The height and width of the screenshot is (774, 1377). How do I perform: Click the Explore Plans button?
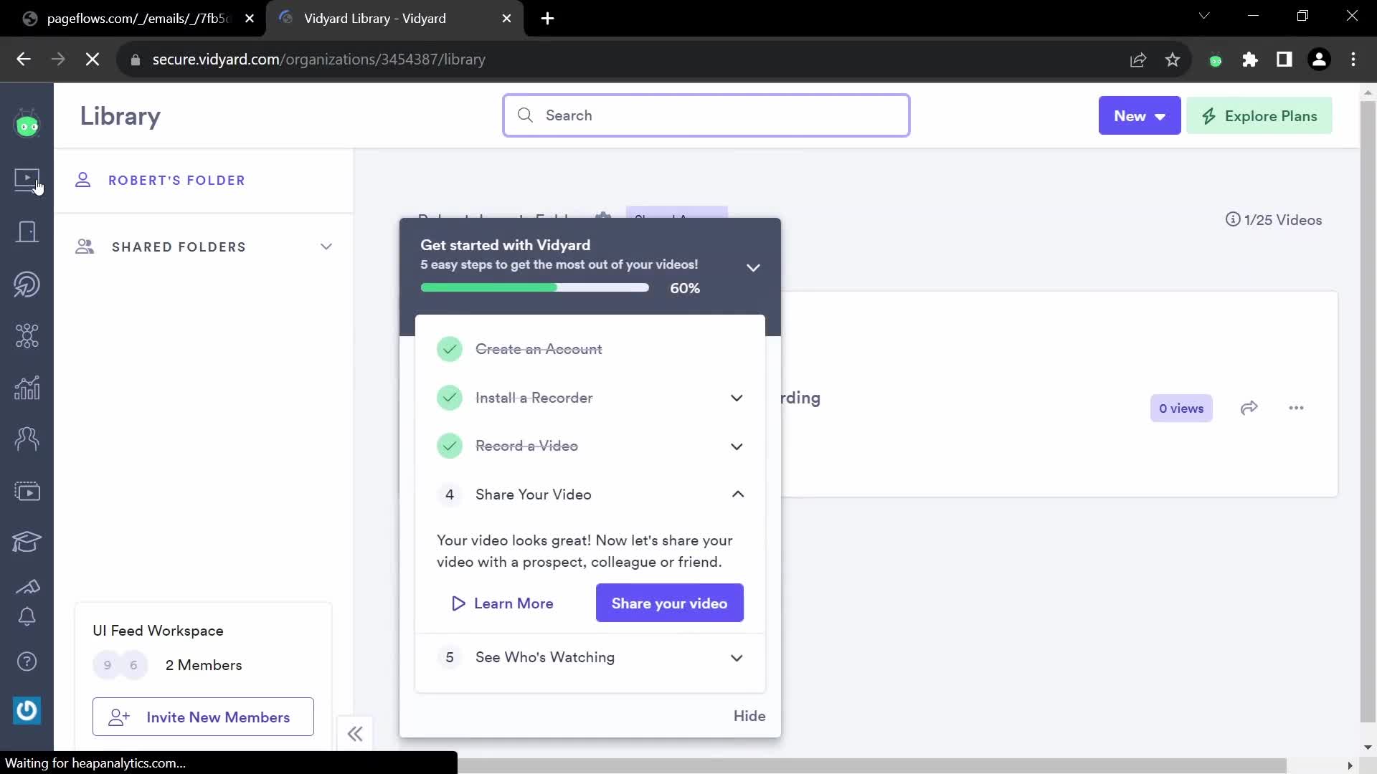click(1259, 115)
